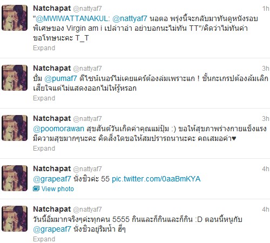270x243 pixels.
Task: Click the @nattyaf7 handle on the last tweet
Action: coord(87,210)
